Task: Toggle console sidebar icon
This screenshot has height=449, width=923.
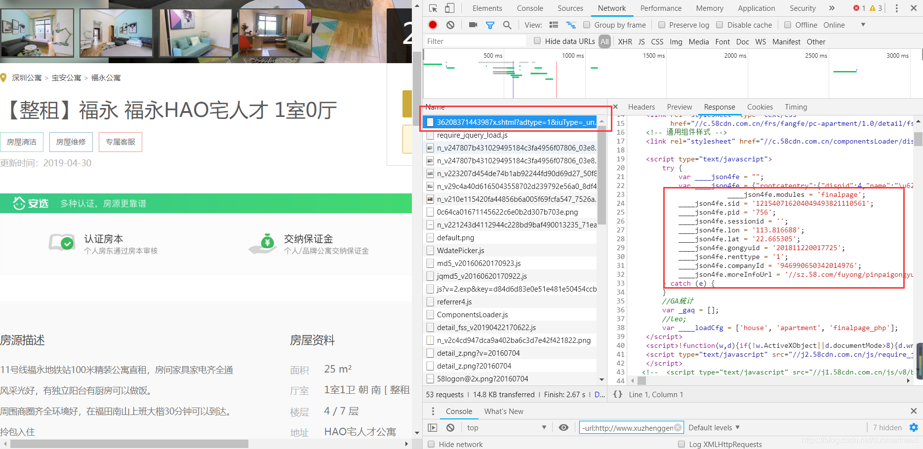Action: [x=433, y=428]
